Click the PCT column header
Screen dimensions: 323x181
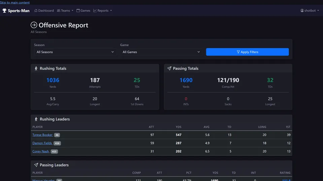(x=189, y=173)
